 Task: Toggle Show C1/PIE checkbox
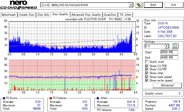[x=147, y=66]
